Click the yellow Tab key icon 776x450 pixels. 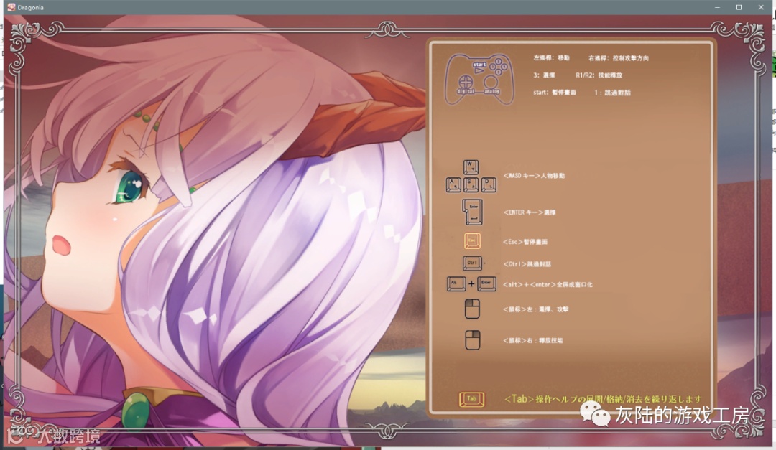coord(471,399)
